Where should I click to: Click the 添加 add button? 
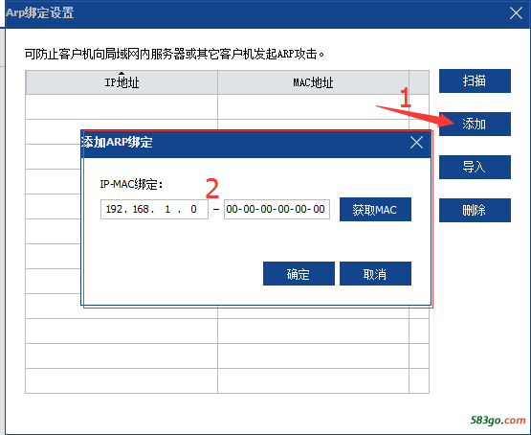475,125
